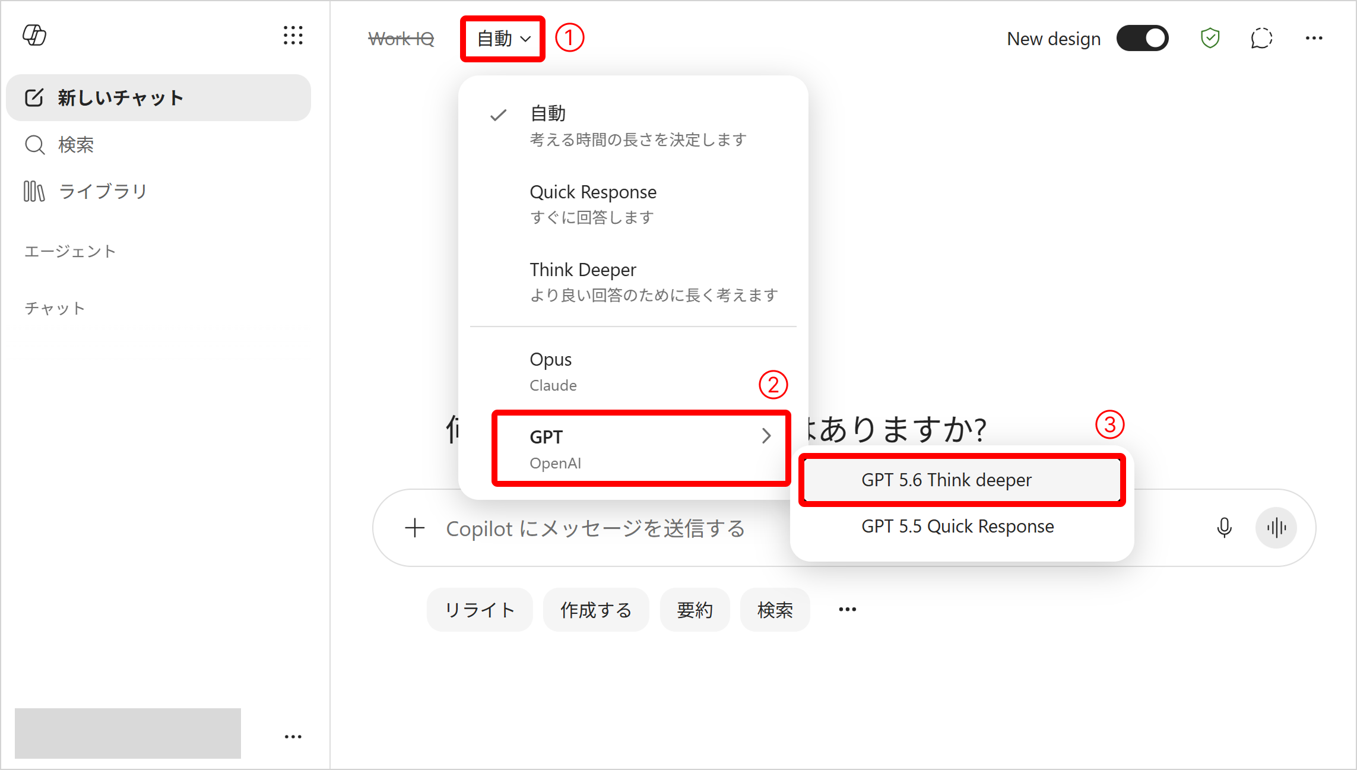Open the ライブラリ page
The image size is (1357, 770).
(x=158, y=191)
